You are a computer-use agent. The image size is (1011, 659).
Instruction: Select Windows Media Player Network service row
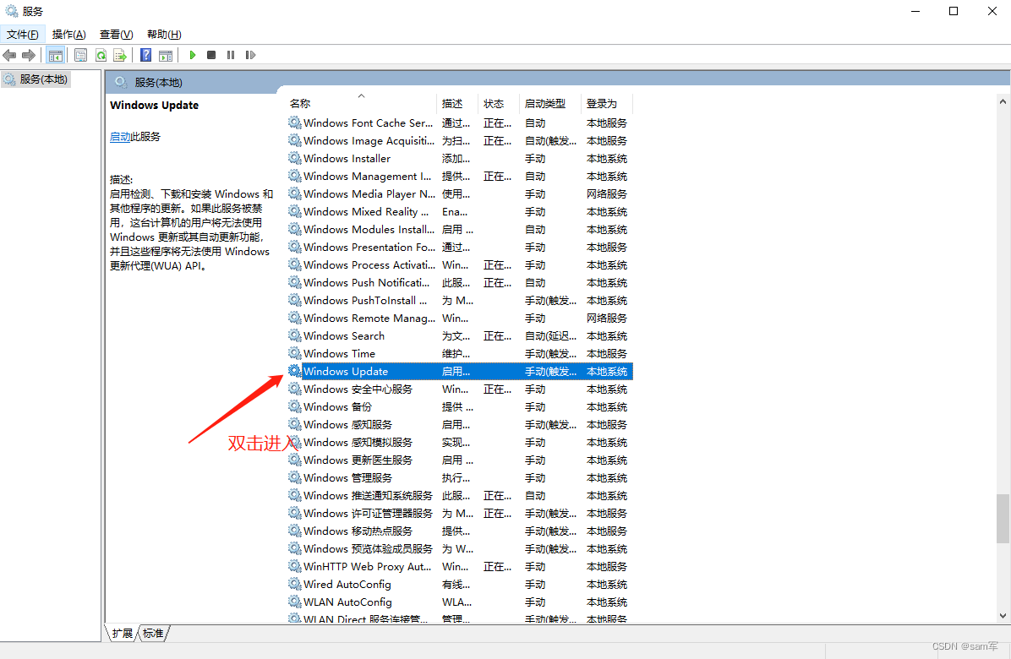click(460, 193)
